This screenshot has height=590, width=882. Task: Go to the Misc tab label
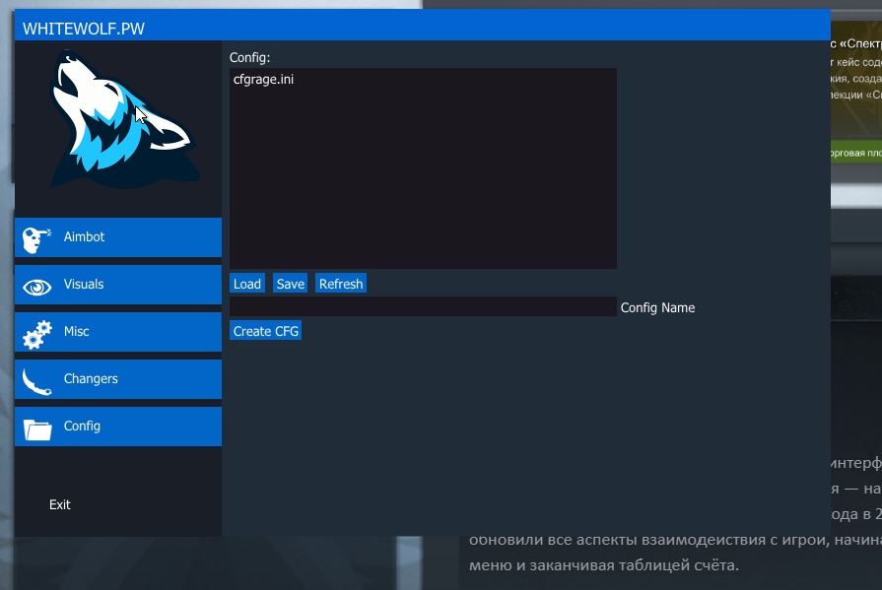pyautogui.click(x=77, y=332)
